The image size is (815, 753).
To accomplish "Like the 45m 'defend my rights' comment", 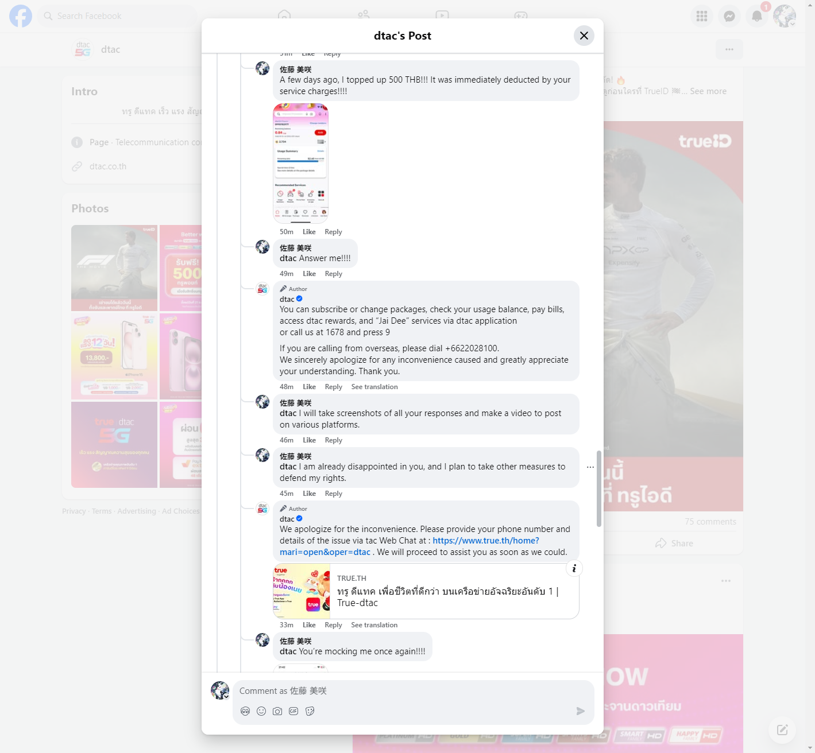I will click(x=309, y=494).
